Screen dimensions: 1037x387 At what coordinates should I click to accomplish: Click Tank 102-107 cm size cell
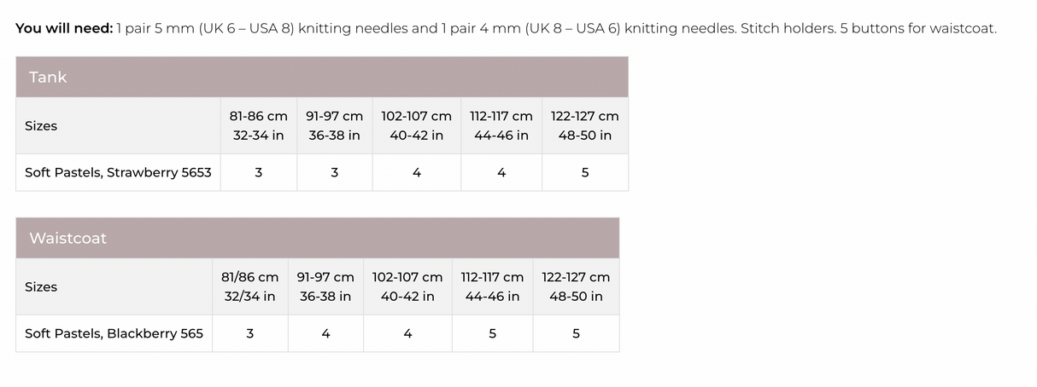tap(416, 125)
